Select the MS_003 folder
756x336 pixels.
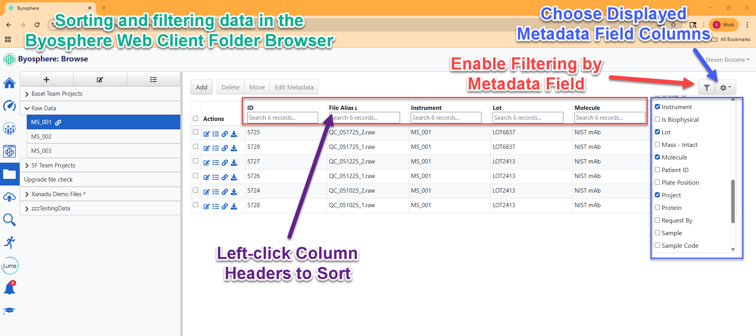click(x=104, y=151)
